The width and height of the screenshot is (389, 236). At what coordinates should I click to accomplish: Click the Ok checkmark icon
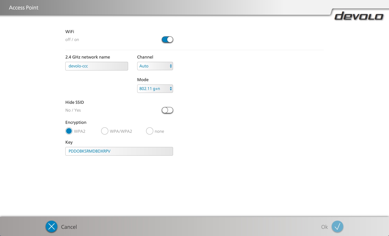tap(337, 227)
